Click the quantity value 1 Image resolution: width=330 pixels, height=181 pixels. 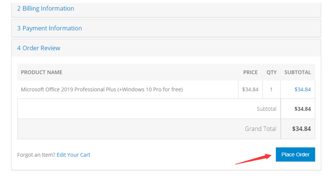coord(271,89)
